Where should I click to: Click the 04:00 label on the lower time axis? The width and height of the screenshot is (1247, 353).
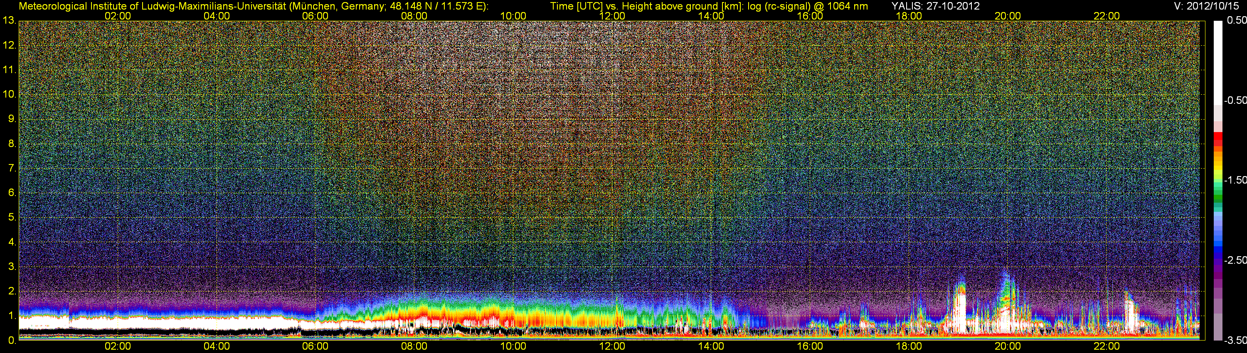[217, 346]
